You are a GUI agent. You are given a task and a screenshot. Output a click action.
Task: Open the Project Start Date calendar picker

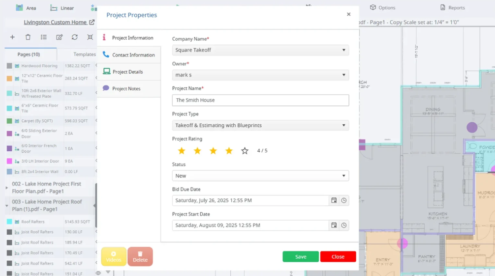point(334,225)
